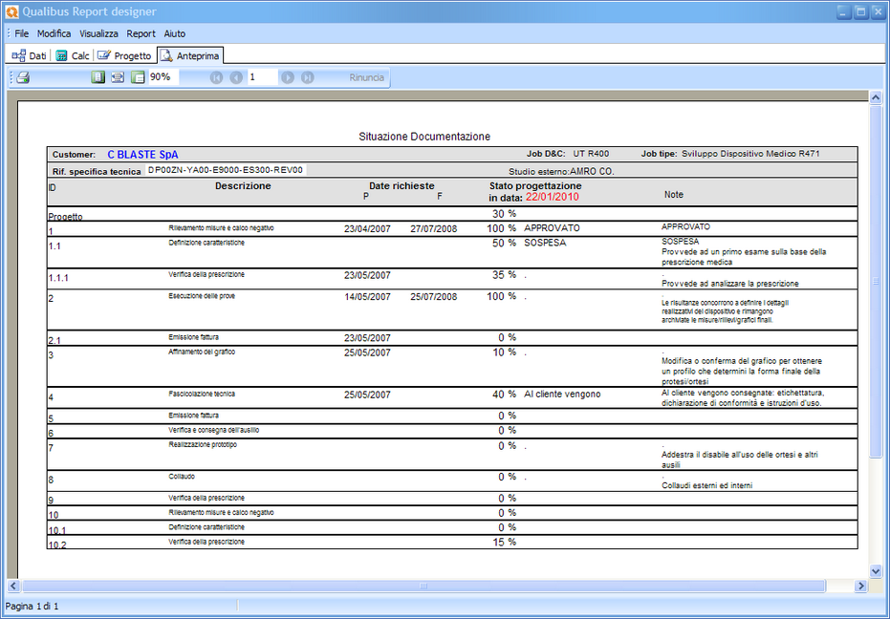The width and height of the screenshot is (890, 619).
Task: Expand the Visualizza menu
Action: coord(98,33)
